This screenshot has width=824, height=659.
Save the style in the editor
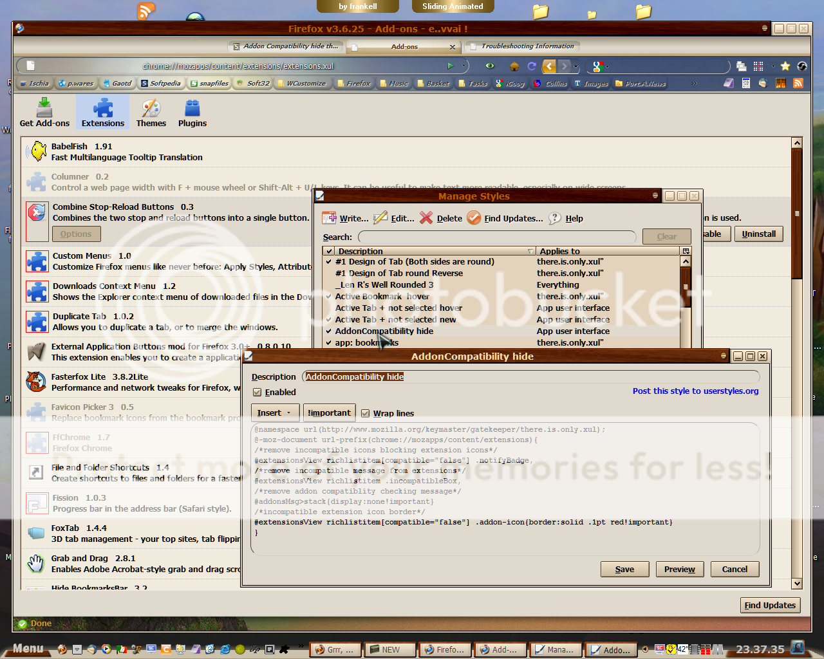[x=624, y=569]
